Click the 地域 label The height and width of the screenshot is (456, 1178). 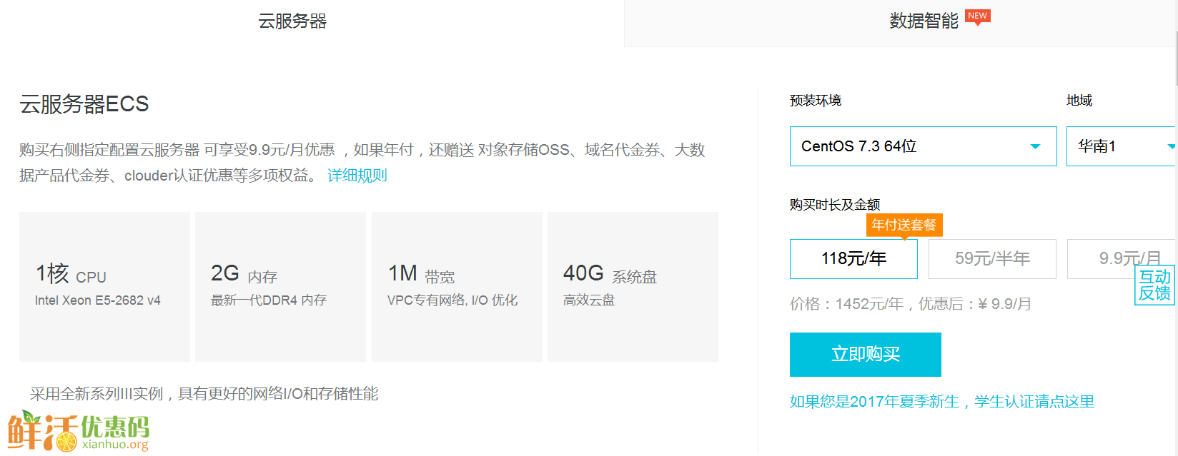click(1079, 101)
